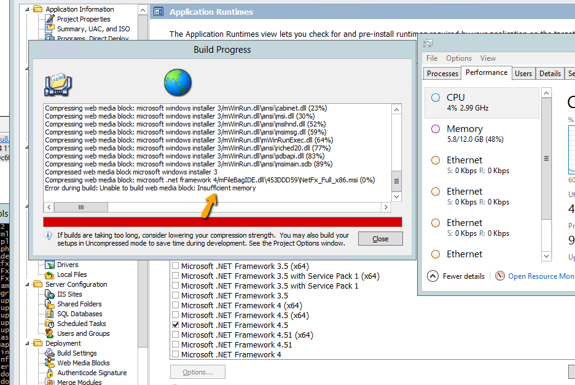This screenshot has width=575, height=385.
Task: Click the IIS Sites icon
Action: click(x=50, y=294)
